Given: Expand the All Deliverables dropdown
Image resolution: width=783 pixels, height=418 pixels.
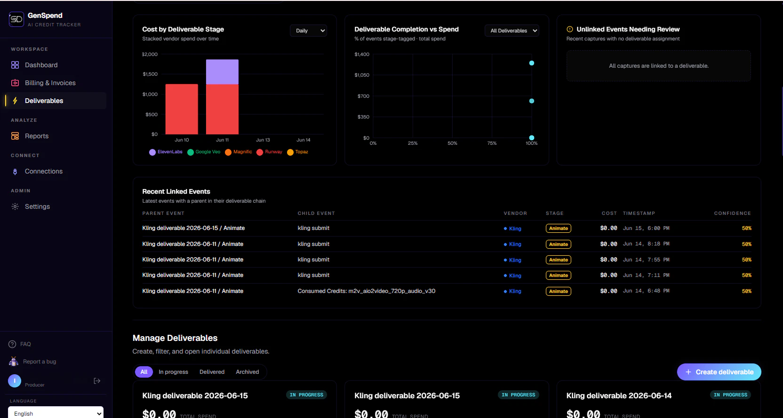Looking at the screenshot, I should [x=512, y=31].
